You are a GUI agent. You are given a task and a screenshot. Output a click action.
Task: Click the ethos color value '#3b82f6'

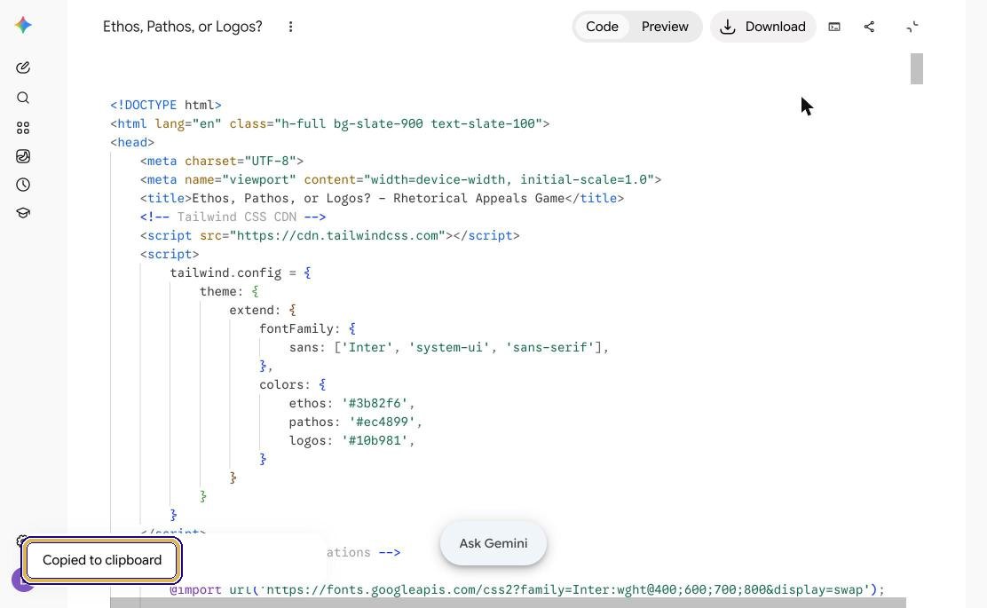click(375, 404)
